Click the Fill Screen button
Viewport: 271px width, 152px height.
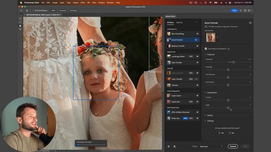click(73, 11)
